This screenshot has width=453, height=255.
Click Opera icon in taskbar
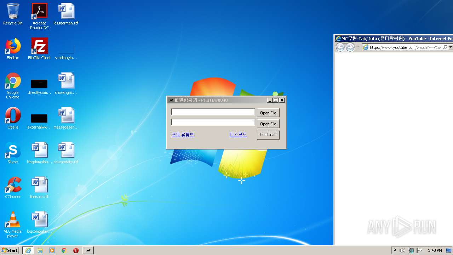76,250
